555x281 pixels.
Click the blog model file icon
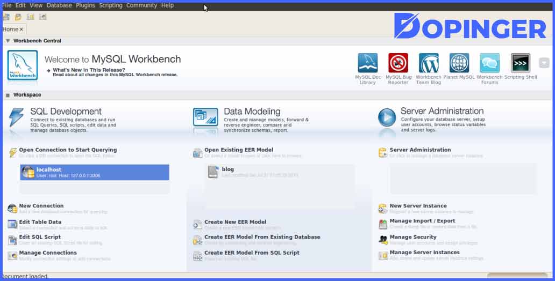[213, 172]
